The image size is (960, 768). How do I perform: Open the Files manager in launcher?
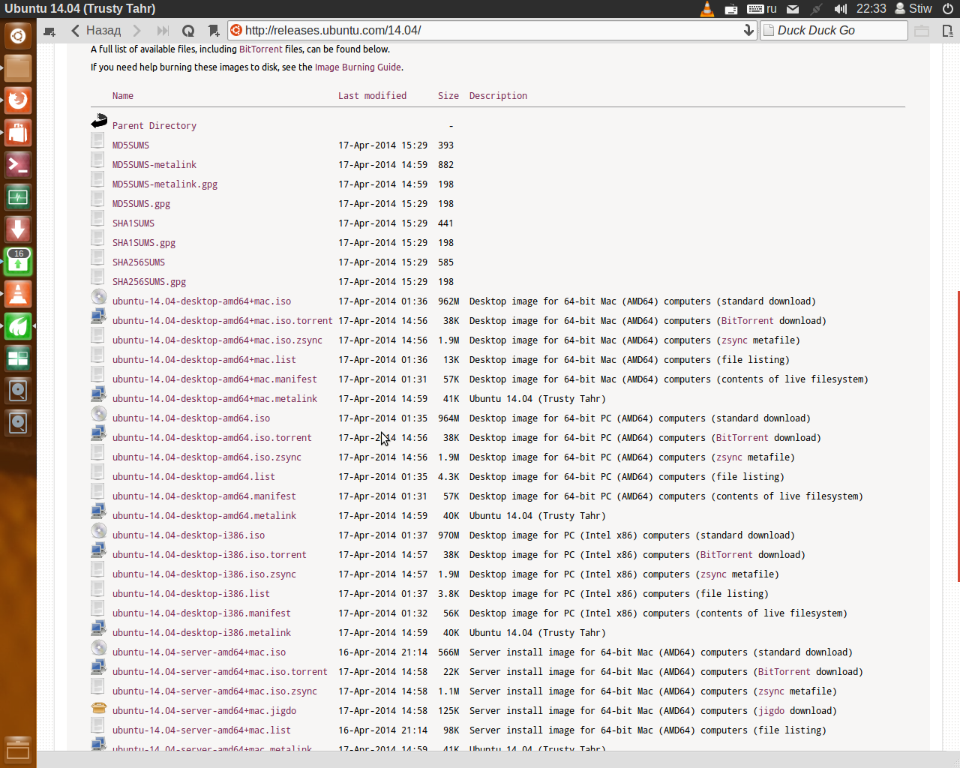point(18,68)
